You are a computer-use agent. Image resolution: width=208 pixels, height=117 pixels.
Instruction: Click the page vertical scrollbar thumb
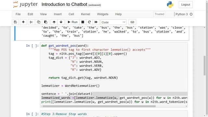point(204,66)
